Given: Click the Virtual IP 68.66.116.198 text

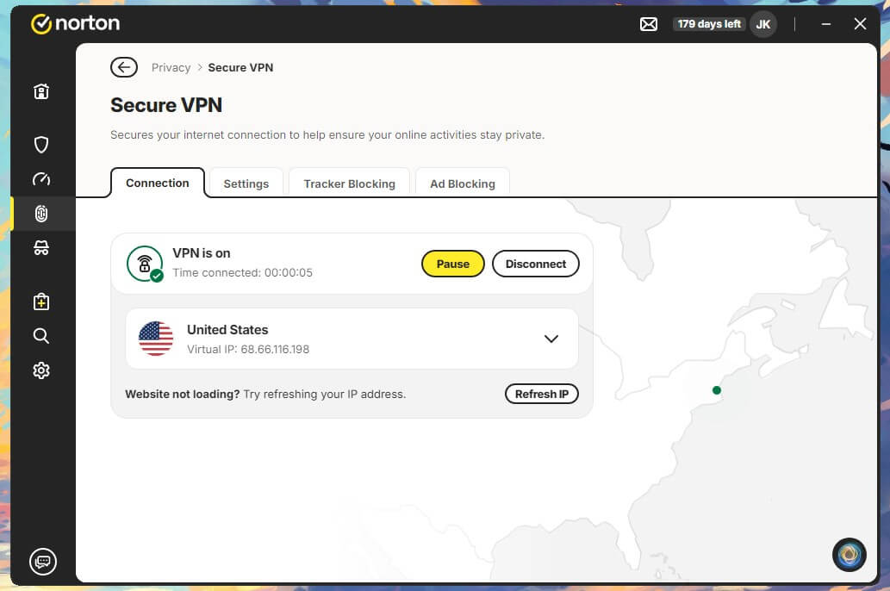Looking at the screenshot, I should tap(248, 349).
